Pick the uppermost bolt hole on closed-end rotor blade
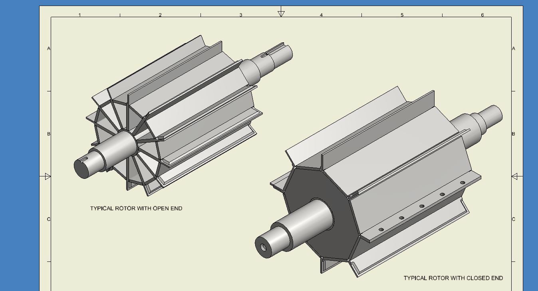 [463, 183]
